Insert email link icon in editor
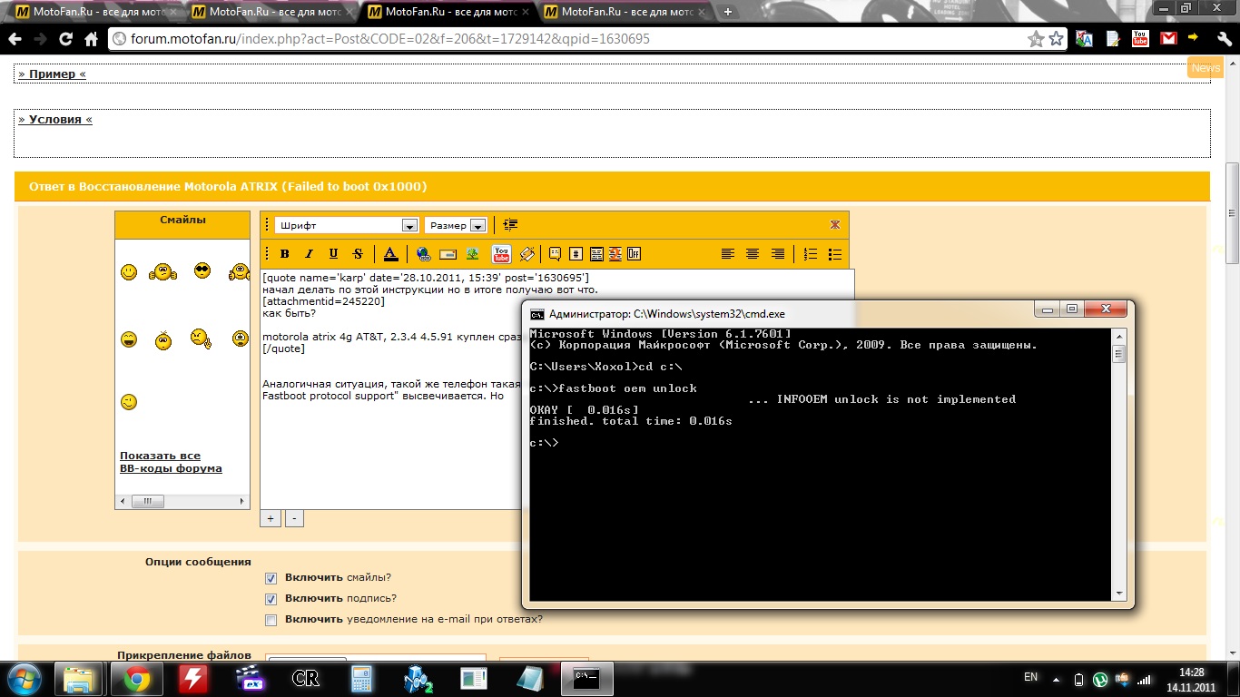Image resolution: width=1240 pixels, height=697 pixels. pos(448,254)
